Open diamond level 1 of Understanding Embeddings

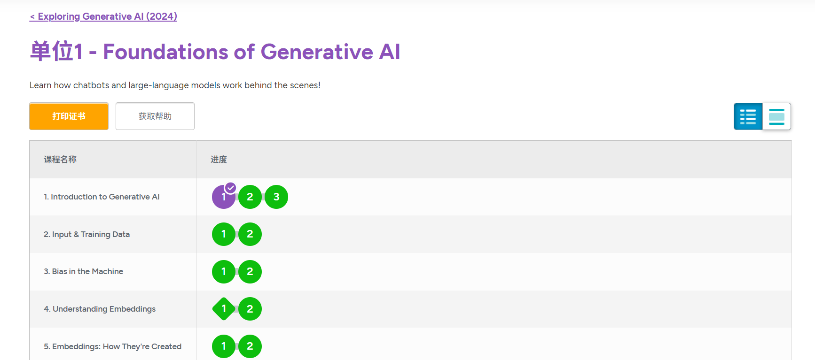[x=224, y=309]
